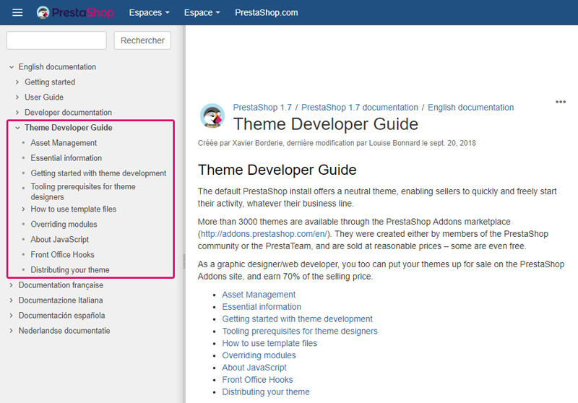Expand the Documentazione Italiana node
The image size is (578, 403).
pos(12,300)
